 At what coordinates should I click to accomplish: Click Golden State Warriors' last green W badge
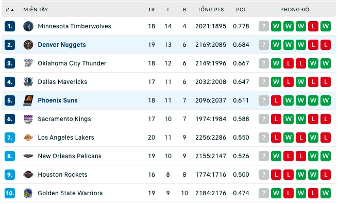pos(326,193)
